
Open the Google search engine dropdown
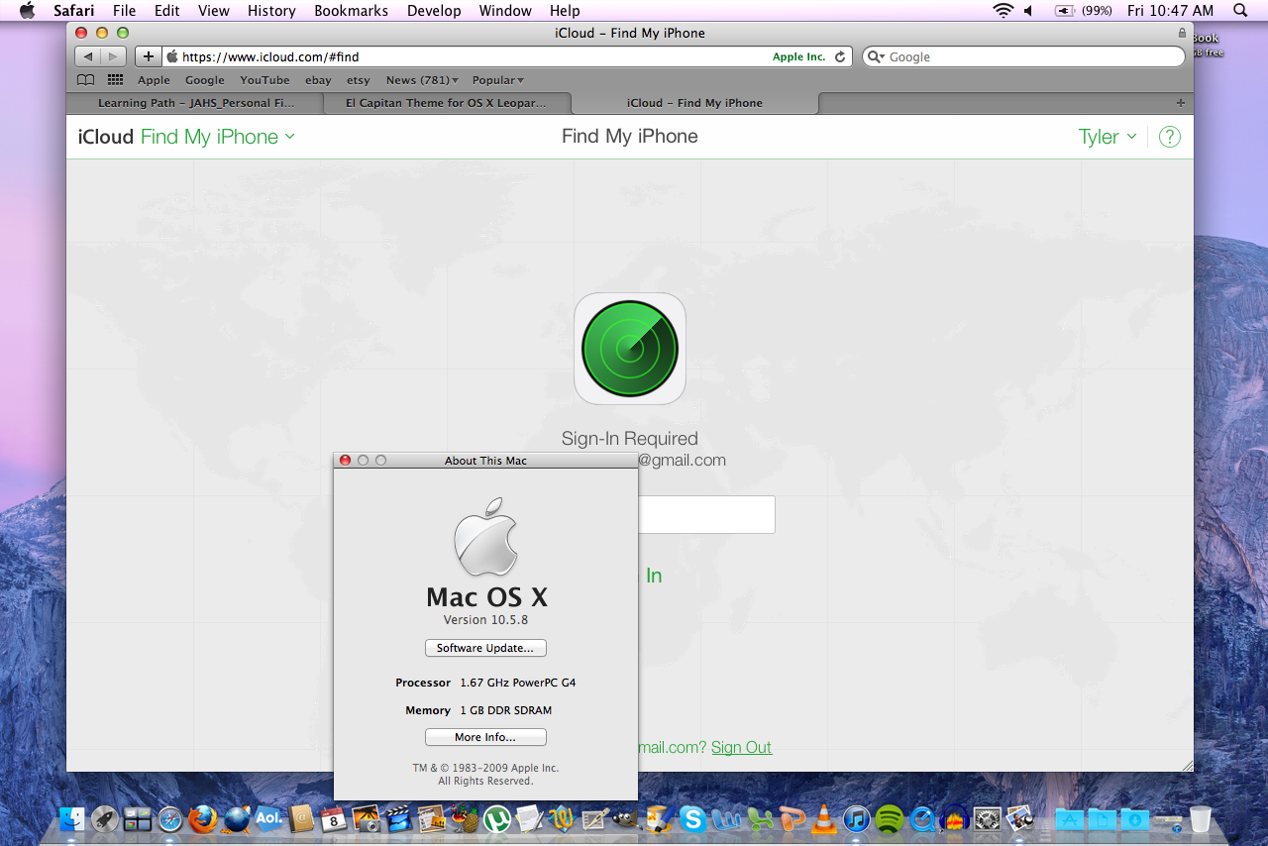tap(876, 56)
